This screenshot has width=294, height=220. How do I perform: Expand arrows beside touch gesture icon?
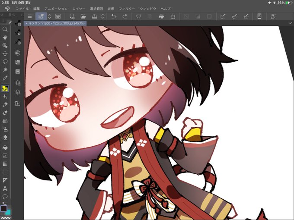[x=49, y=16]
